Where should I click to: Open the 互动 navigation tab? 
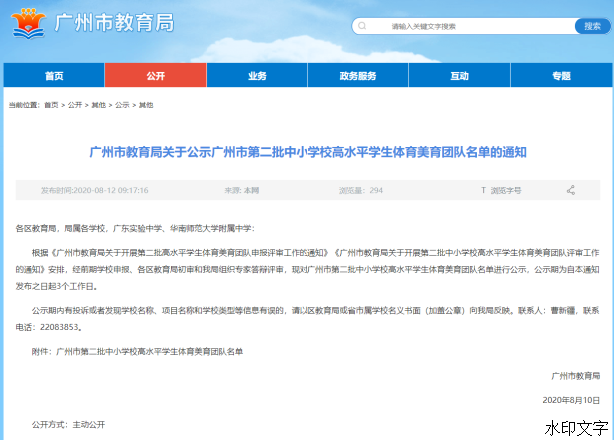tap(459, 75)
